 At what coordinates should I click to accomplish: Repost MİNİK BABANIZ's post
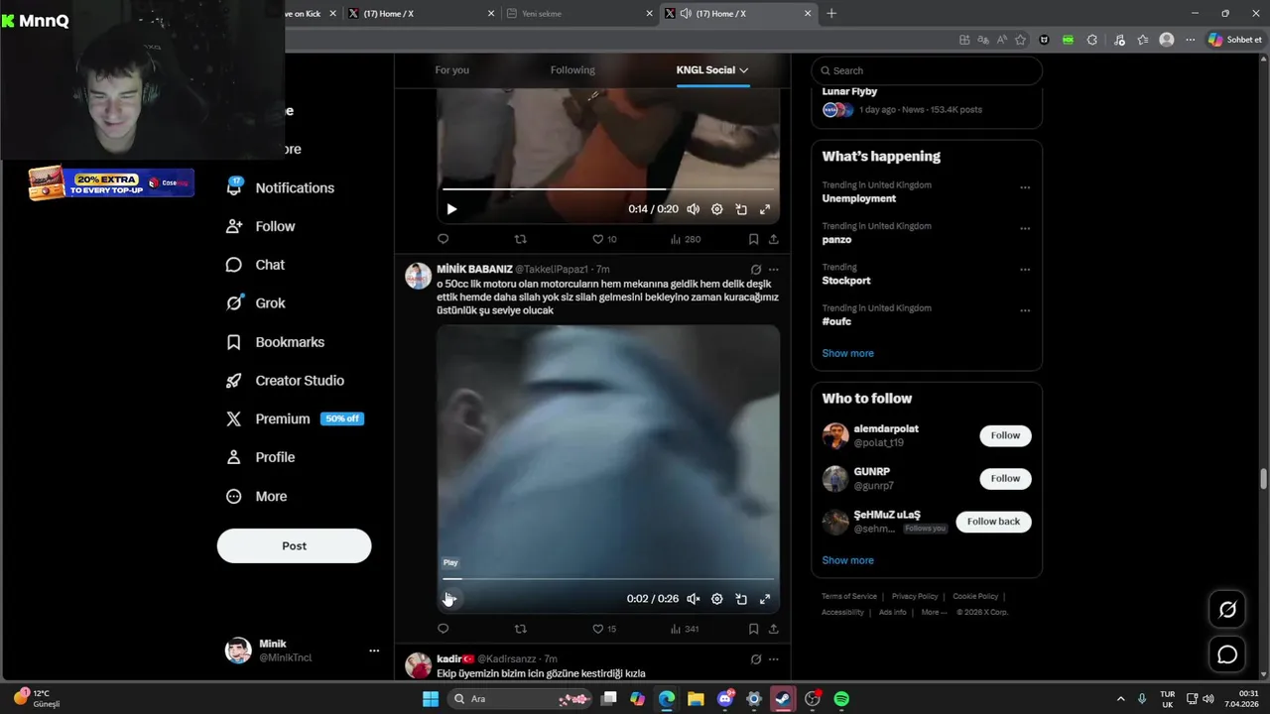pos(520,629)
